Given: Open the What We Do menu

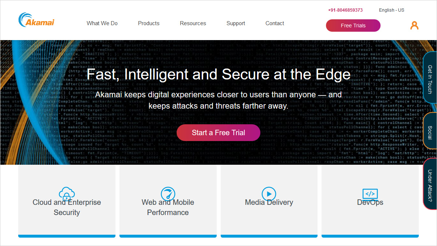Looking at the screenshot, I should coord(102,23).
